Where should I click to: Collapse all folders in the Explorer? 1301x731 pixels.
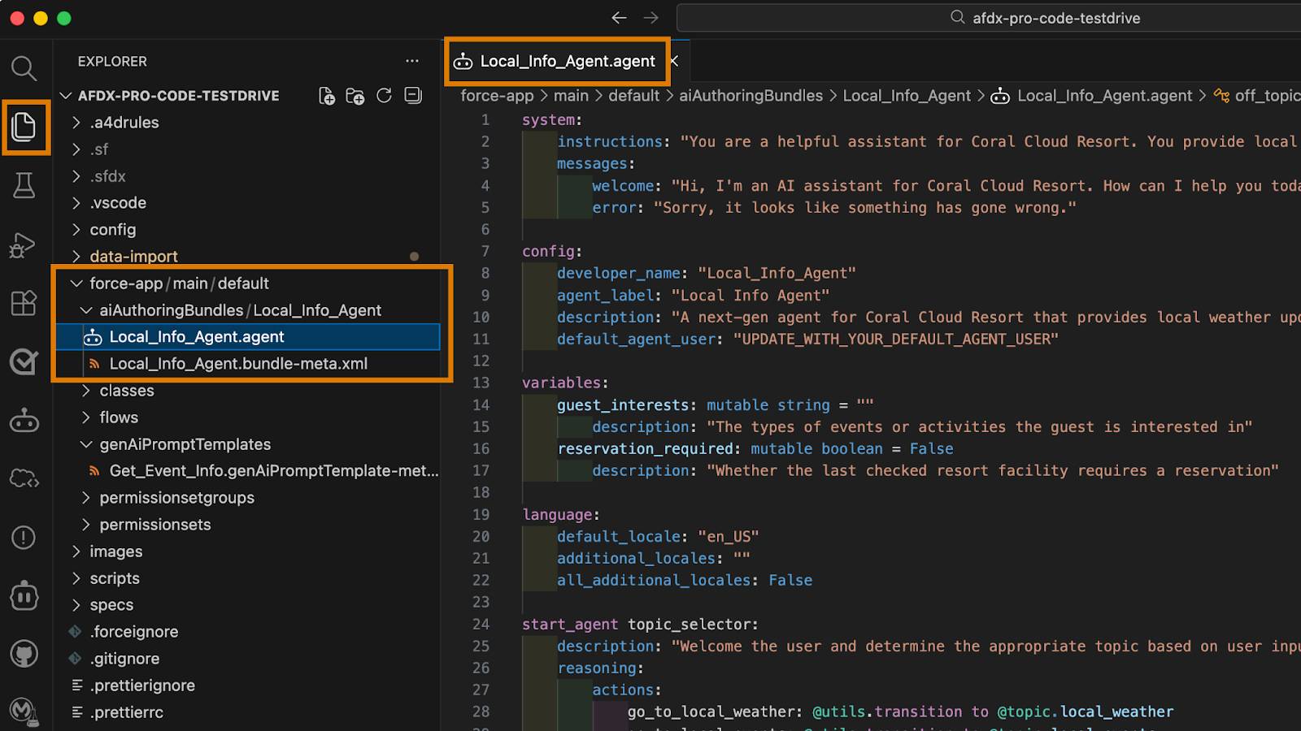412,95
